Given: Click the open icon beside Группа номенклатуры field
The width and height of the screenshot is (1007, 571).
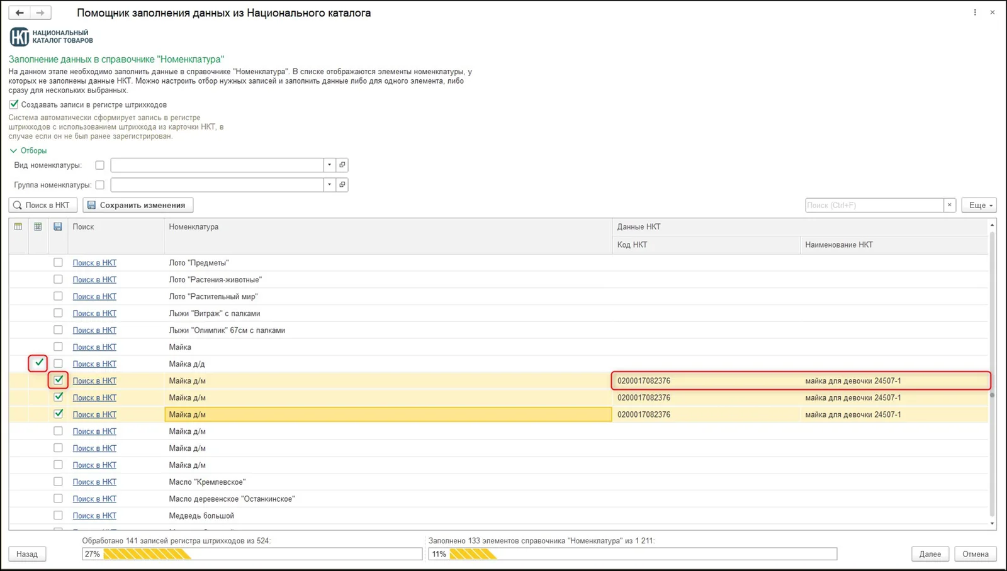Looking at the screenshot, I should coord(342,185).
